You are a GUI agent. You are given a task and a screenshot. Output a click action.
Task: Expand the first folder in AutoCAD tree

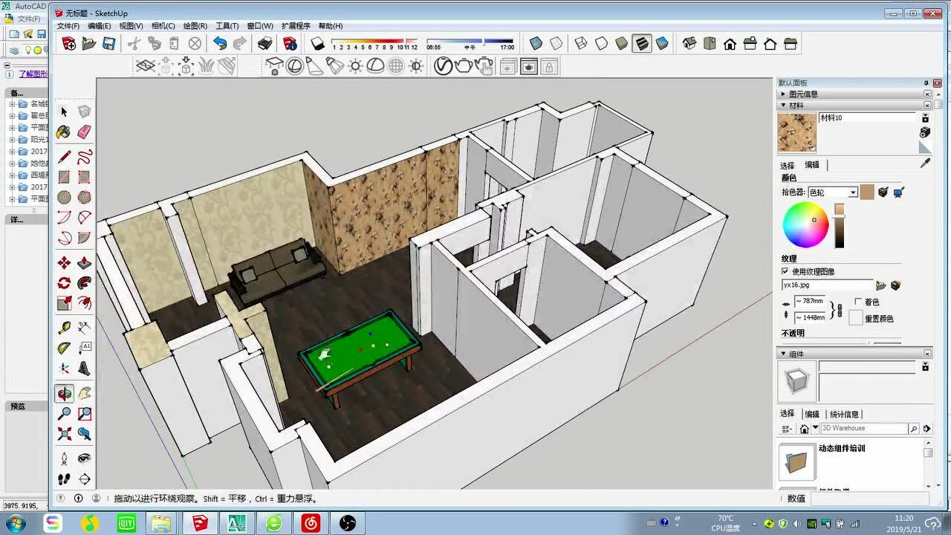click(12, 104)
